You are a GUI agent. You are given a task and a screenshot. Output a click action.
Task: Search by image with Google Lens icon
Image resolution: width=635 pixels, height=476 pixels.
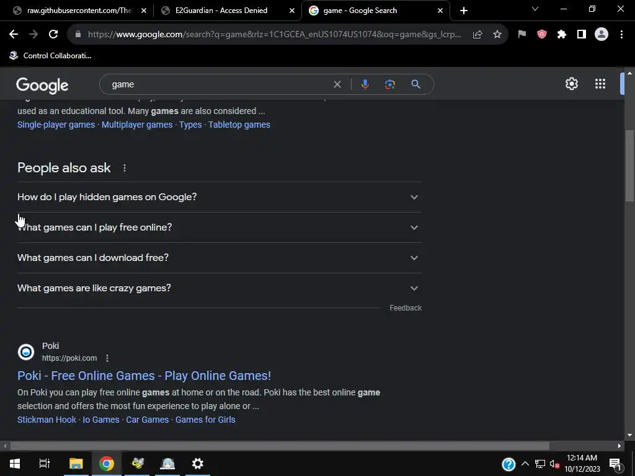click(389, 84)
